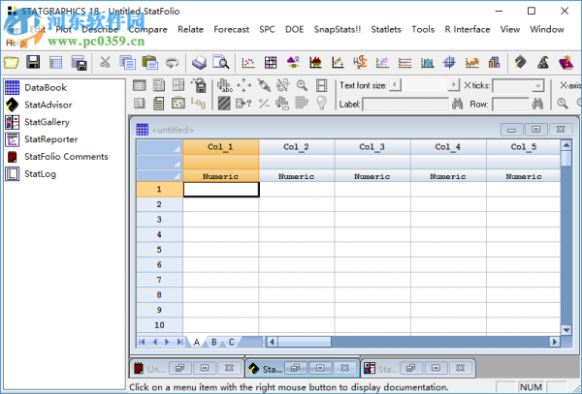Click the locked save icon in analysis toolbar
The width and height of the screenshot is (582, 394).
tap(199, 85)
